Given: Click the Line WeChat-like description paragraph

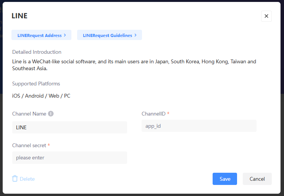Looking at the screenshot, I should 134,65.
